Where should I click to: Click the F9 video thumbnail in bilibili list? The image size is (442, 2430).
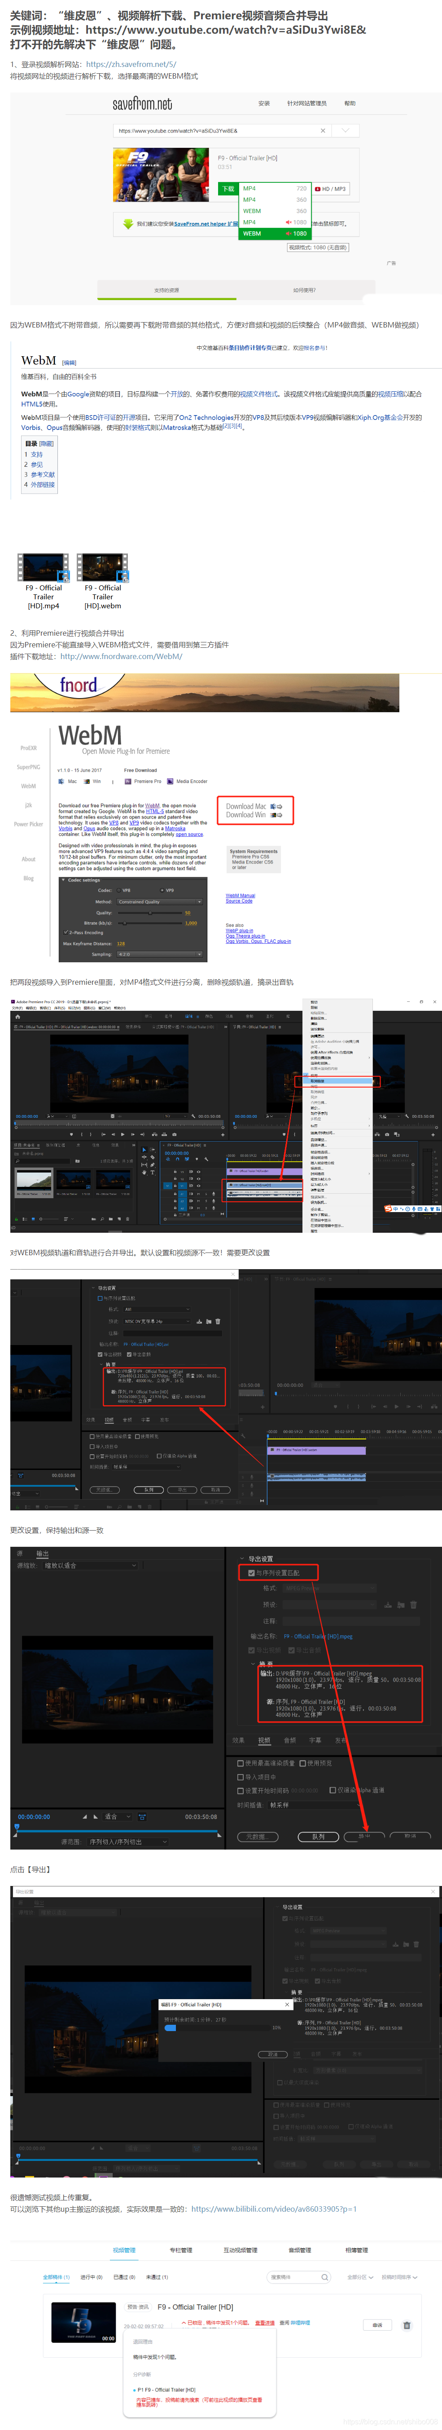click(x=83, y=2323)
